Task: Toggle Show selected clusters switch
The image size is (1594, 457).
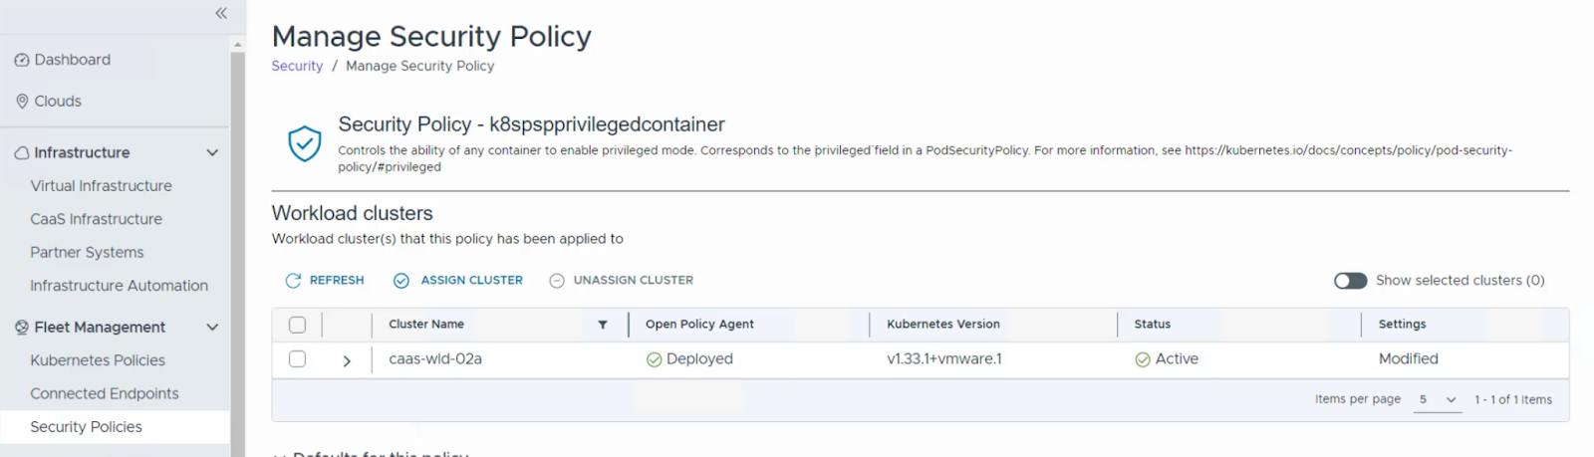Action: 1350,281
